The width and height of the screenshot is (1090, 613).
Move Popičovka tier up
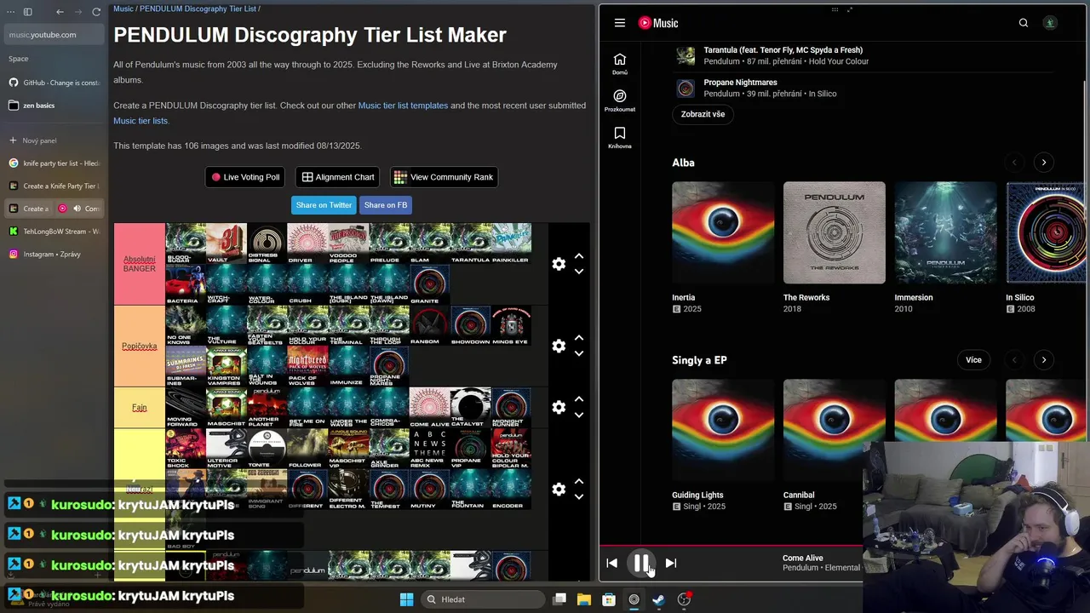coord(579,338)
